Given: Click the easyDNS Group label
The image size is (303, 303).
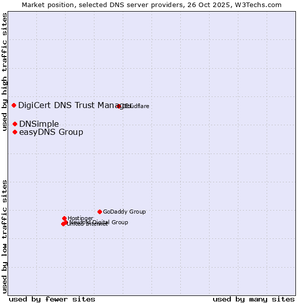Looking at the screenshot, I should (x=51, y=132).
